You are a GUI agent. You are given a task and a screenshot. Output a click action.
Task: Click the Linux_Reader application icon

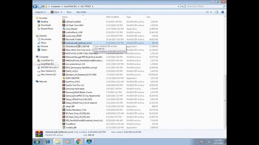click(64, 29)
